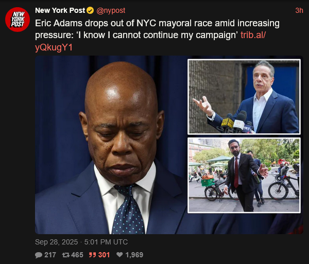Click the tweet headline text

(x=157, y=29)
